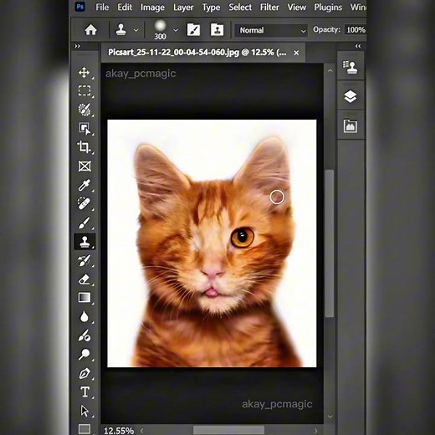Viewport: 435px width, 435px height.
Task: Open the Layer menu
Action: [183, 8]
